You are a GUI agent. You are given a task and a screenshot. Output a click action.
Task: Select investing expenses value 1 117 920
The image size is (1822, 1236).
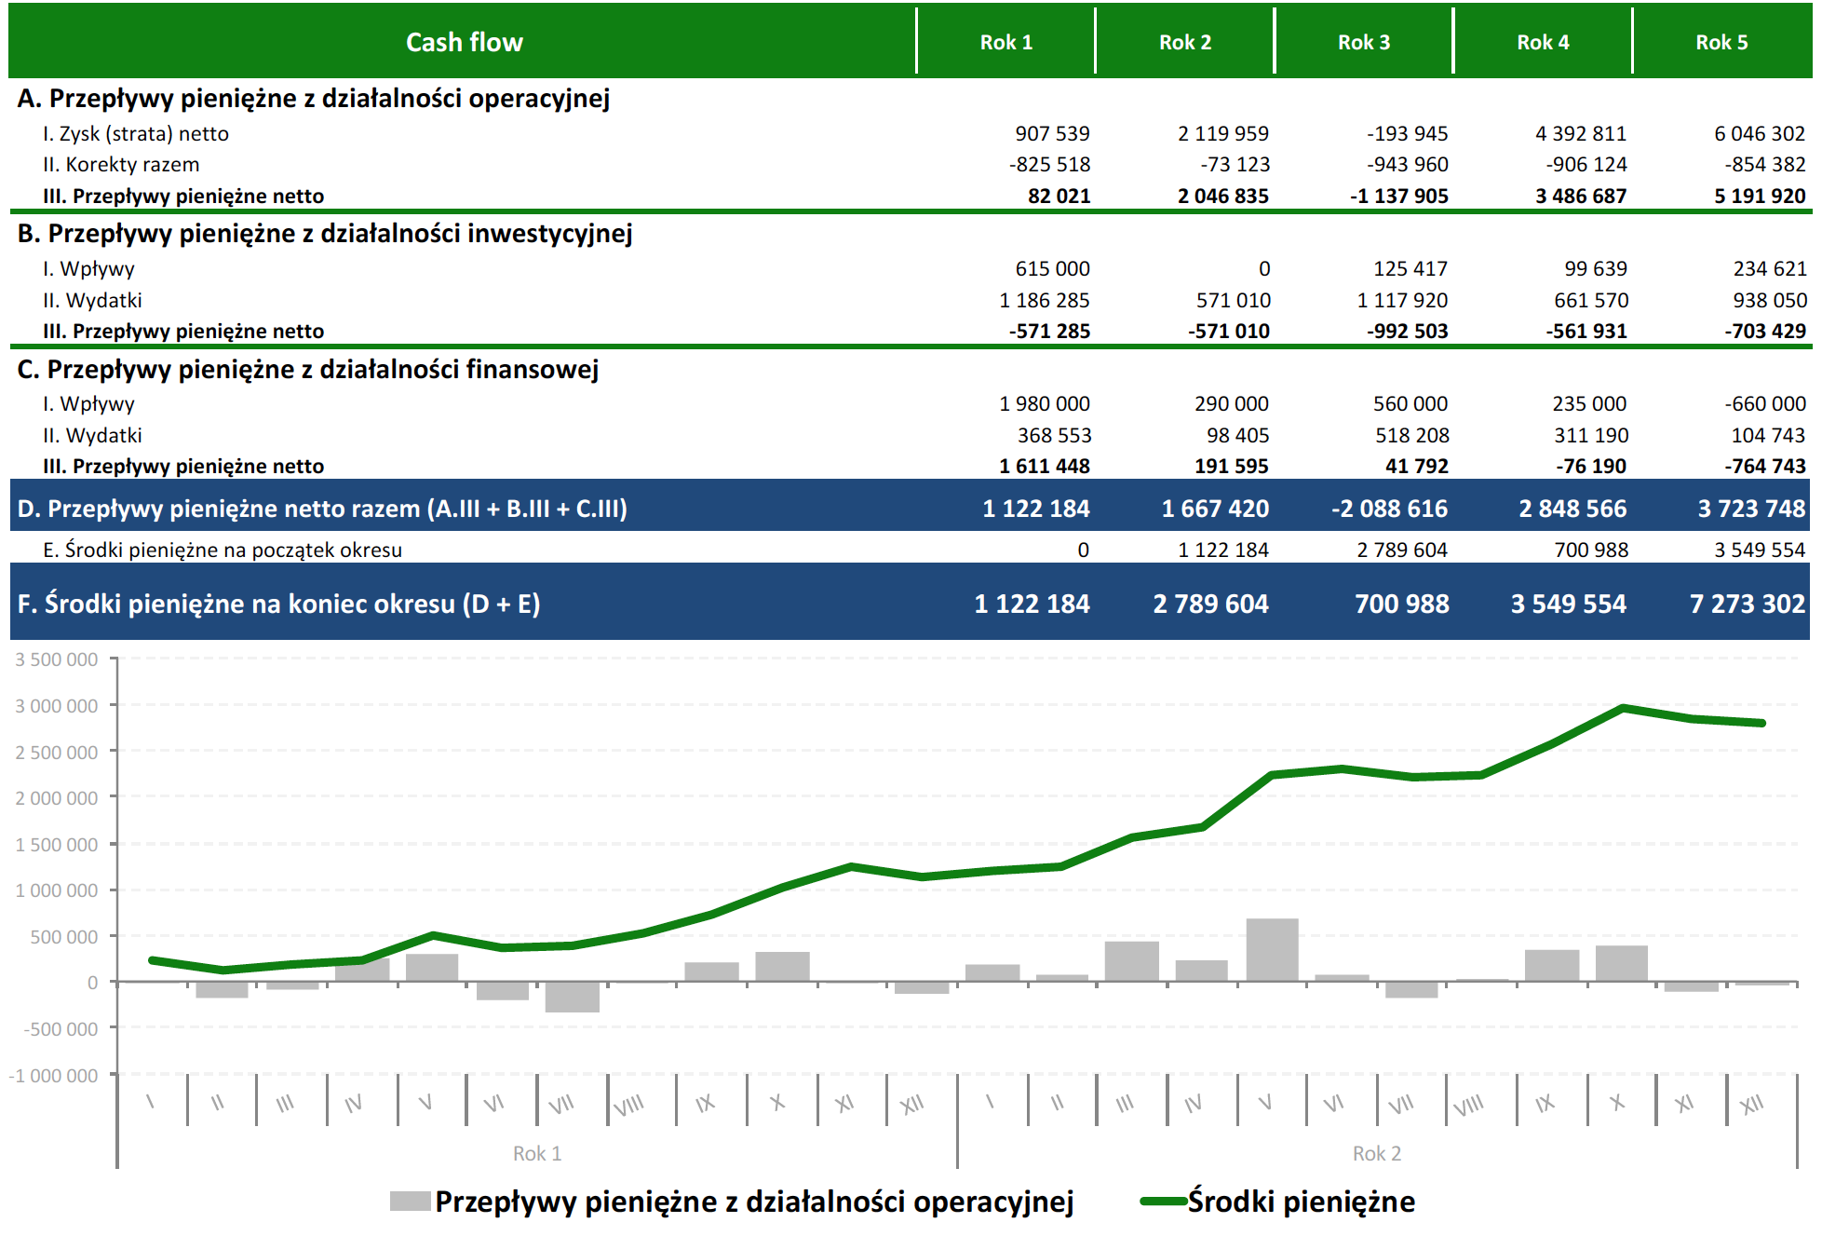(1401, 301)
